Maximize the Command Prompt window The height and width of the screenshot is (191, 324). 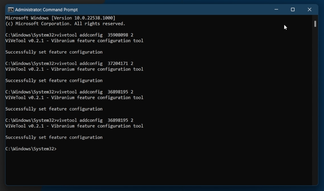click(x=293, y=10)
